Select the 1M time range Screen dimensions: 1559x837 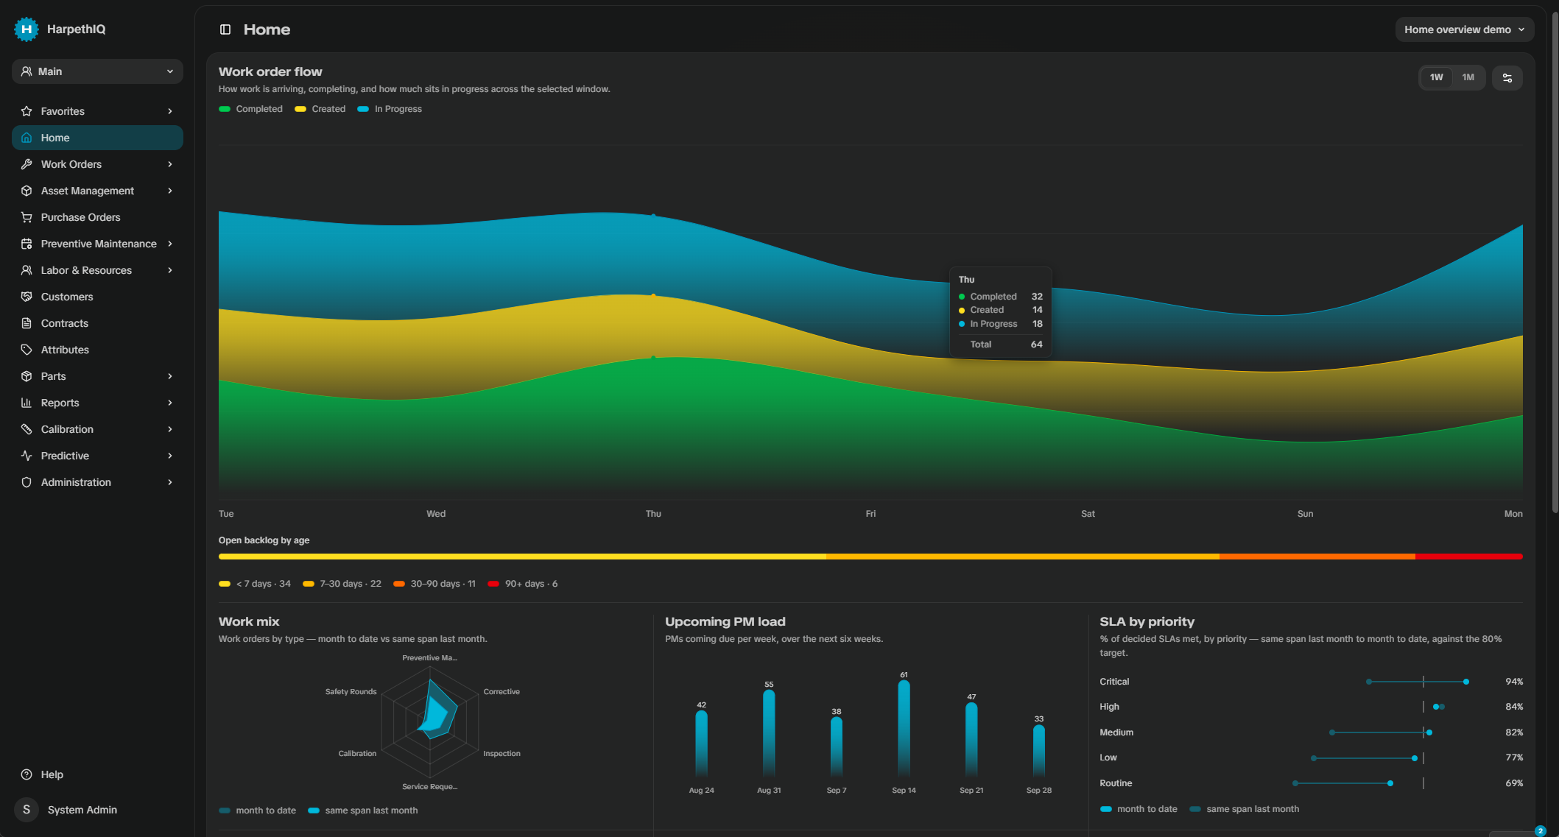click(x=1468, y=77)
